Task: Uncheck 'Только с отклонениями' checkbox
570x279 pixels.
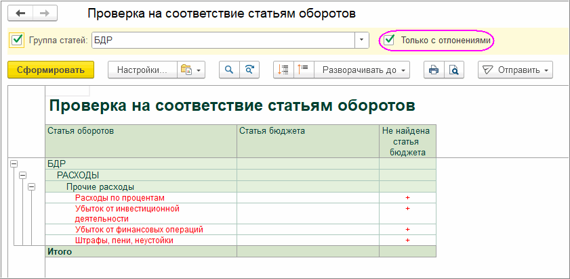Action: pyautogui.click(x=390, y=40)
